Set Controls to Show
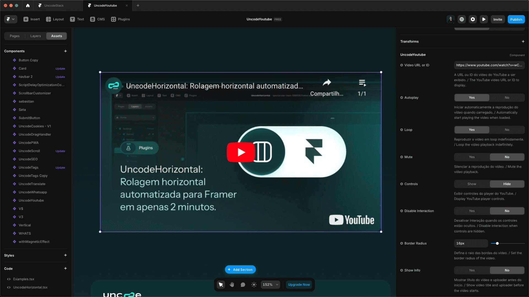This screenshot has height=297, width=529. 472,184
